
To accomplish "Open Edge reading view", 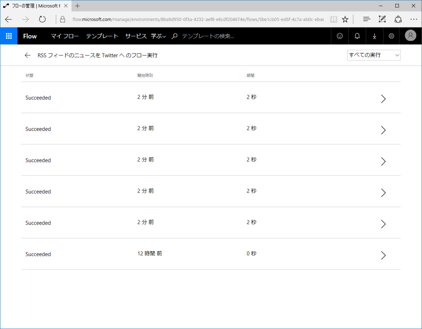I will [x=333, y=19].
